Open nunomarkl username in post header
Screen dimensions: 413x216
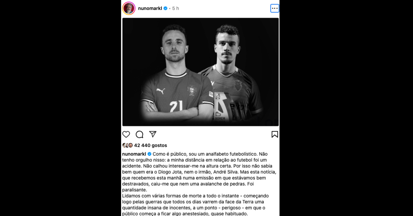150,8
